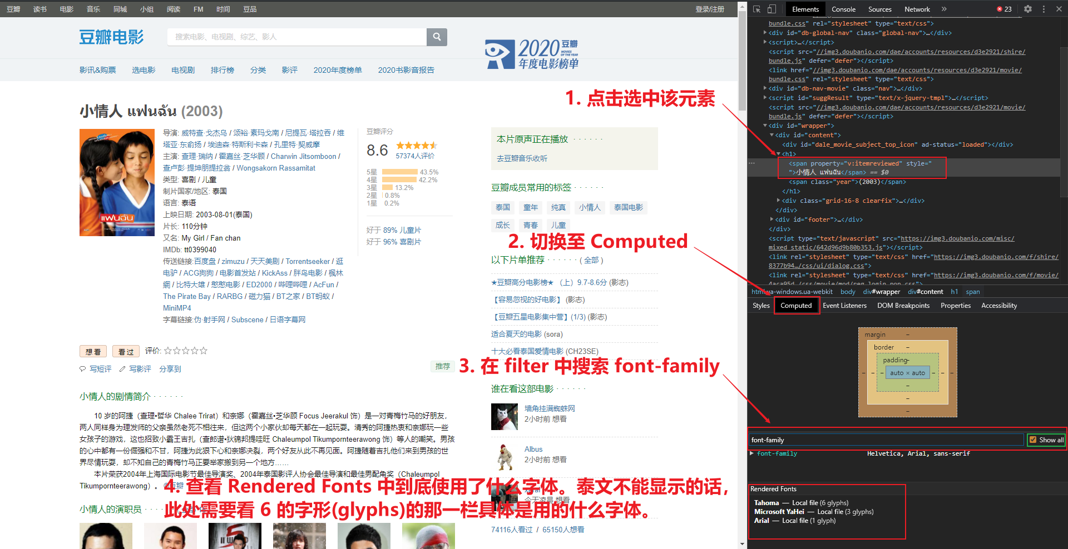Screen dimensions: 1068x549
Task: Toggle the Show all checkbox
Action: pos(1033,440)
